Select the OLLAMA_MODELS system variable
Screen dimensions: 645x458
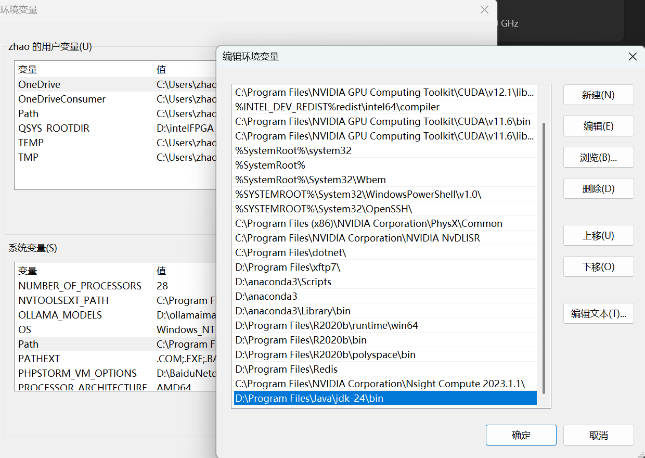click(115, 315)
